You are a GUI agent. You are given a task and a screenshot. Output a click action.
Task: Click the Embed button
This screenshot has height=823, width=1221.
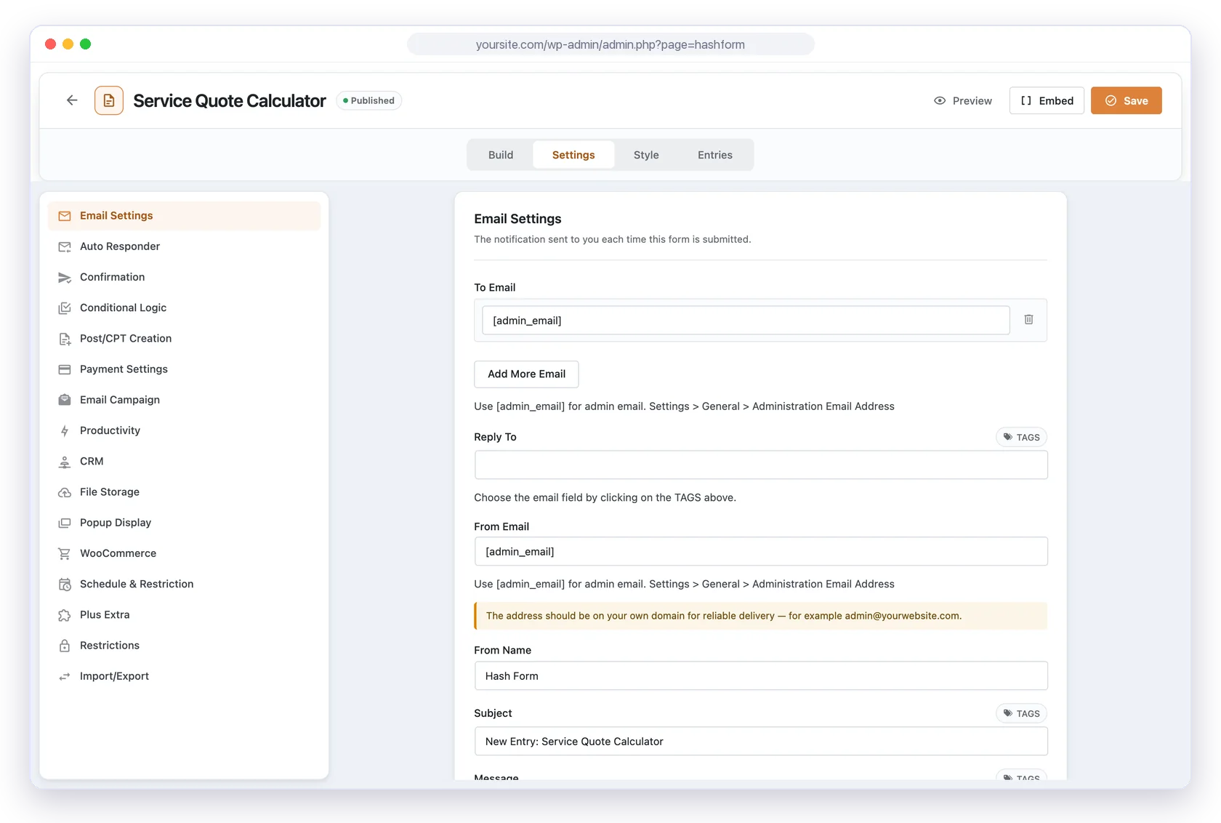click(1047, 100)
